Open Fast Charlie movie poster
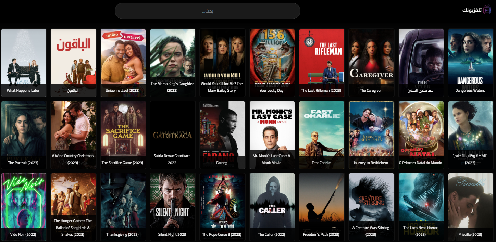496x242 pixels. coord(322,135)
